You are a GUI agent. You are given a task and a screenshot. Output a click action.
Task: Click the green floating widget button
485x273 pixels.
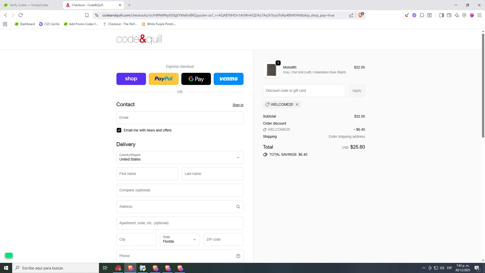coord(9,256)
